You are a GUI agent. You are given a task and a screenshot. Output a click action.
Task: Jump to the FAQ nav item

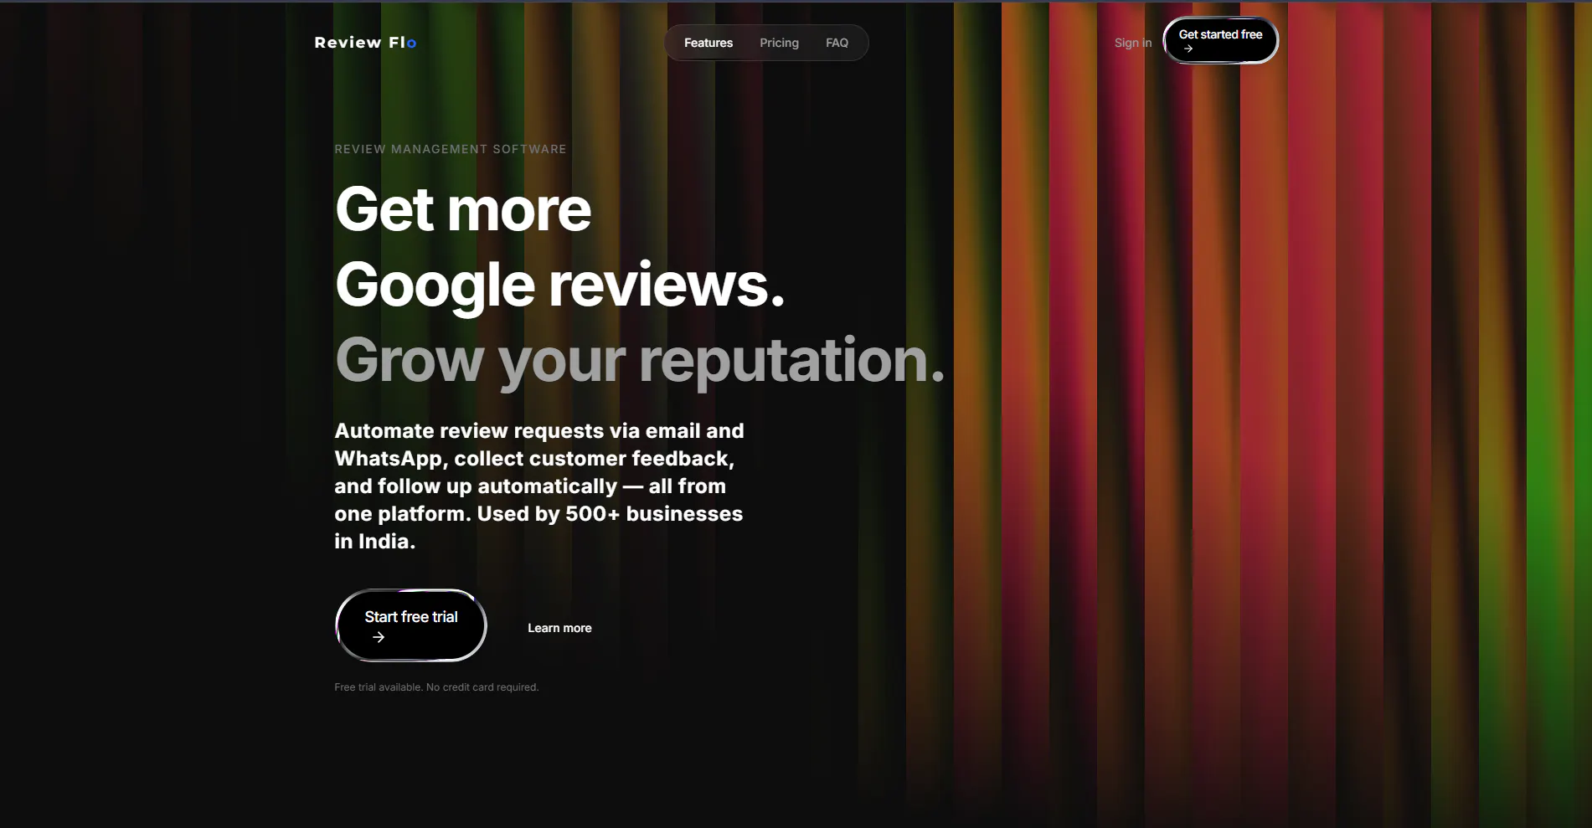pyautogui.click(x=837, y=43)
